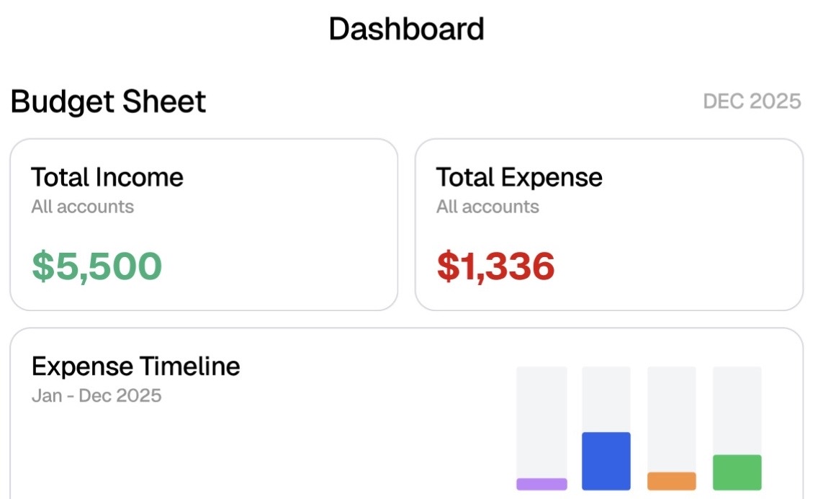Screen dimensions: 818x499
Task: Click the All accounts label under Total Income
Action: click(82, 207)
